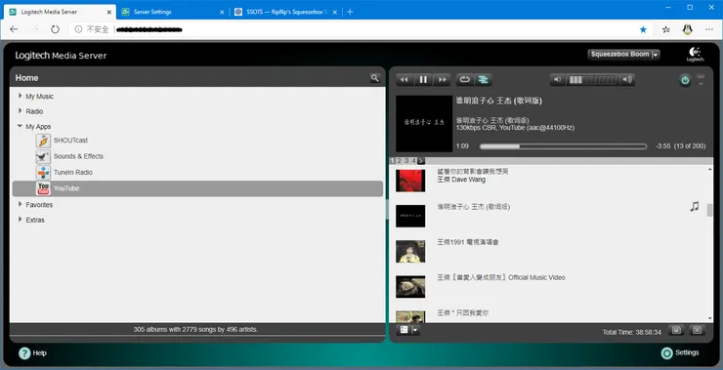Open Settings at bottom right

(680, 353)
